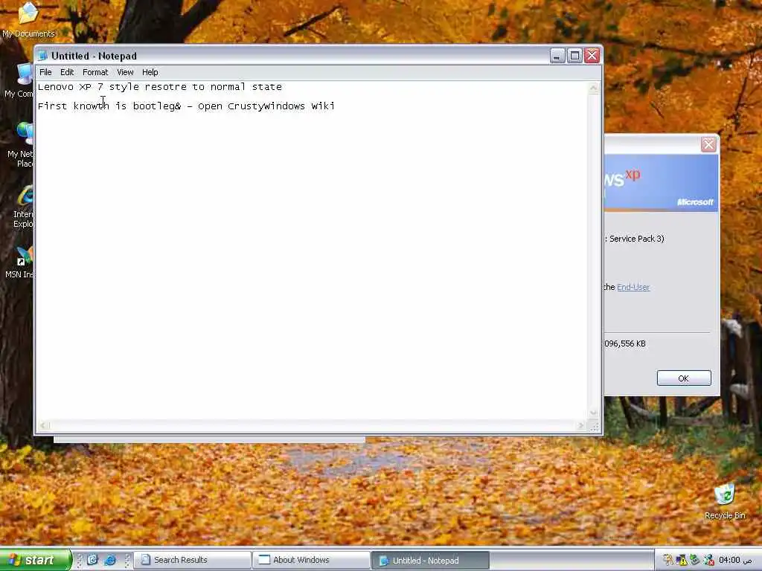Open the Help menu in Notepad
Image resolution: width=762 pixels, height=571 pixels.
150,72
